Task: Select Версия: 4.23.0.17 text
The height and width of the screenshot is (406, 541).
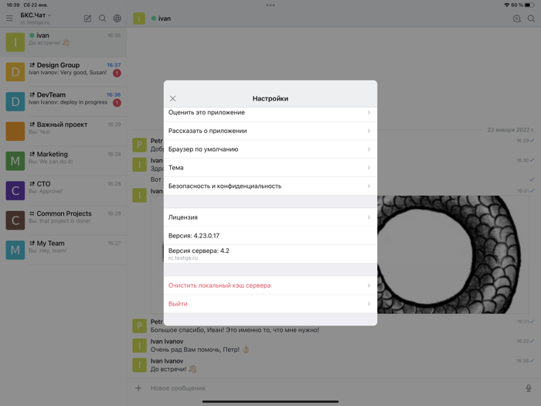Action: 194,236
